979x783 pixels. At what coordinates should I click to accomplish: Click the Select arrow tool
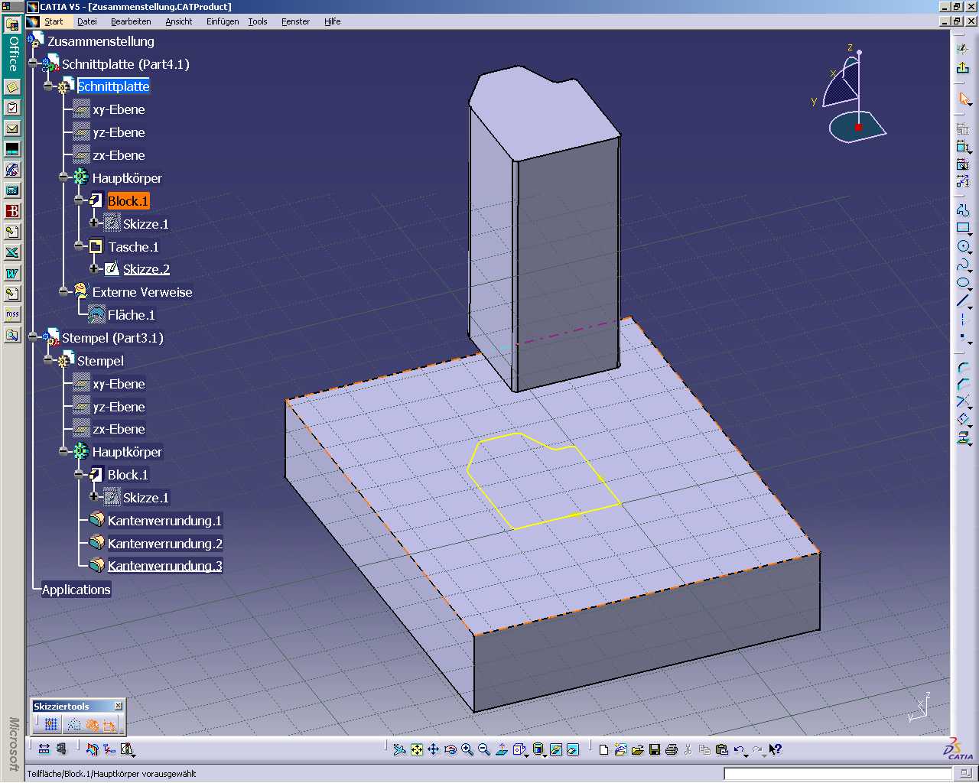pyautogui.click(x=963, y=99)
